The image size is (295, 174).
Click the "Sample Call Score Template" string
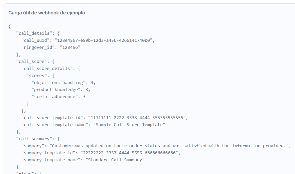pyautogui.click(x=129, y=124)
